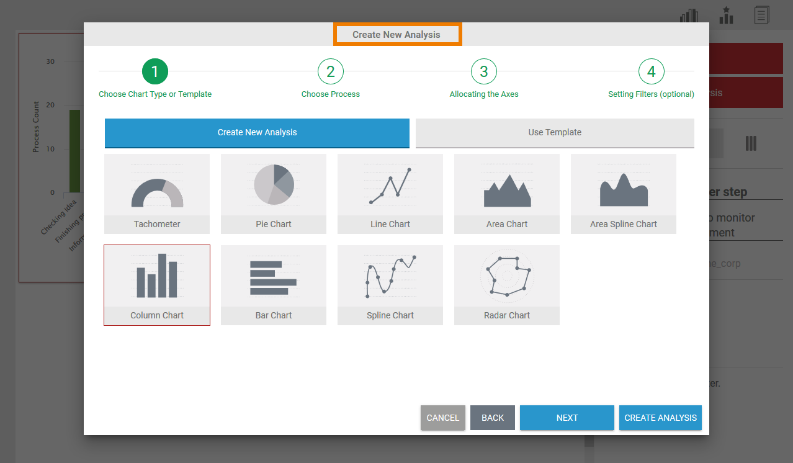Image resolution: width=793 pixels, height=463 pixels.
Task: Click the Create New Analysis dialog title
Action: [396, 35]
